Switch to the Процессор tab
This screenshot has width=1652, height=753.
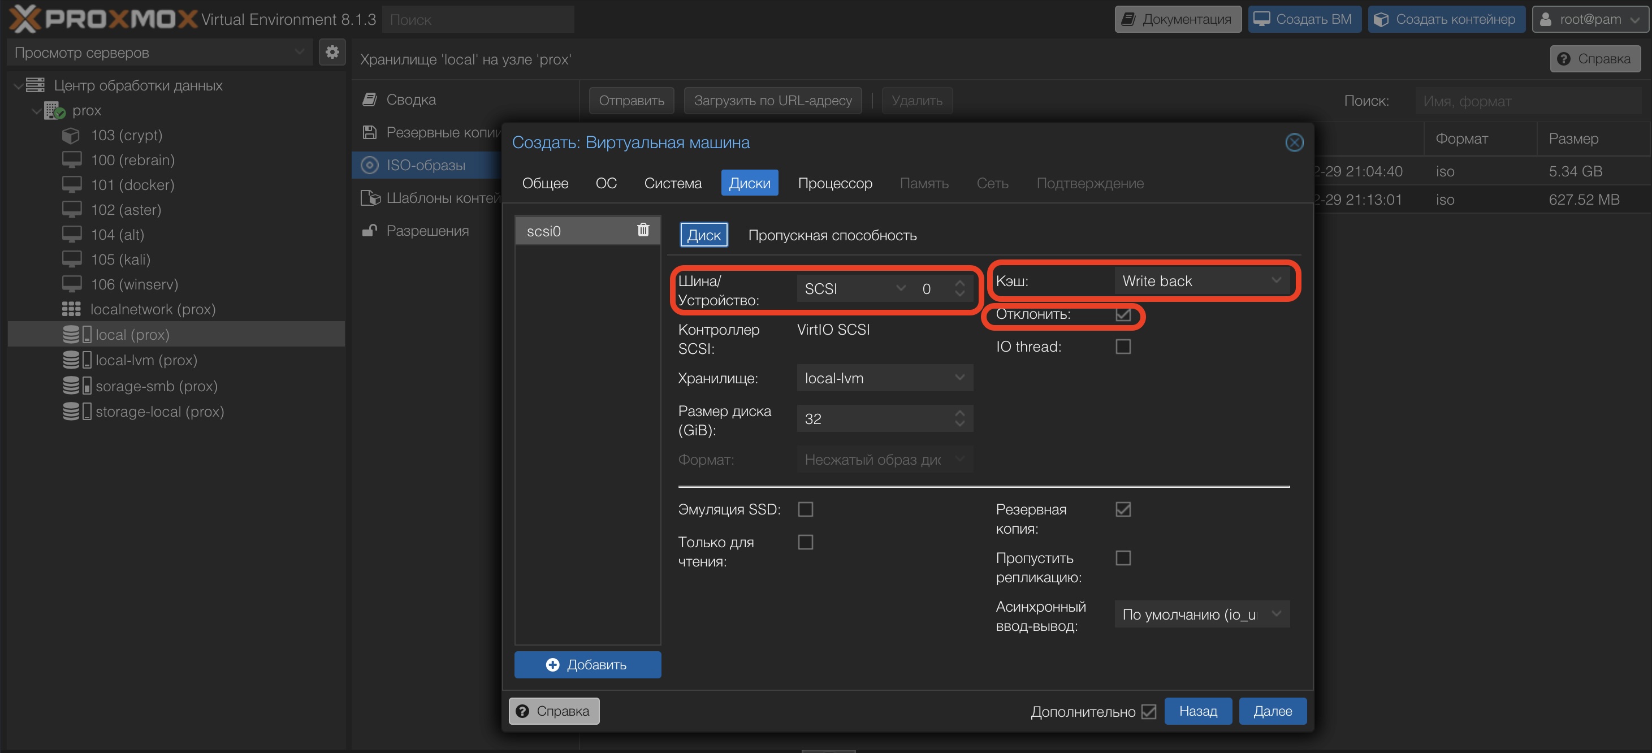pyautogui.click(x=834, y=183)
